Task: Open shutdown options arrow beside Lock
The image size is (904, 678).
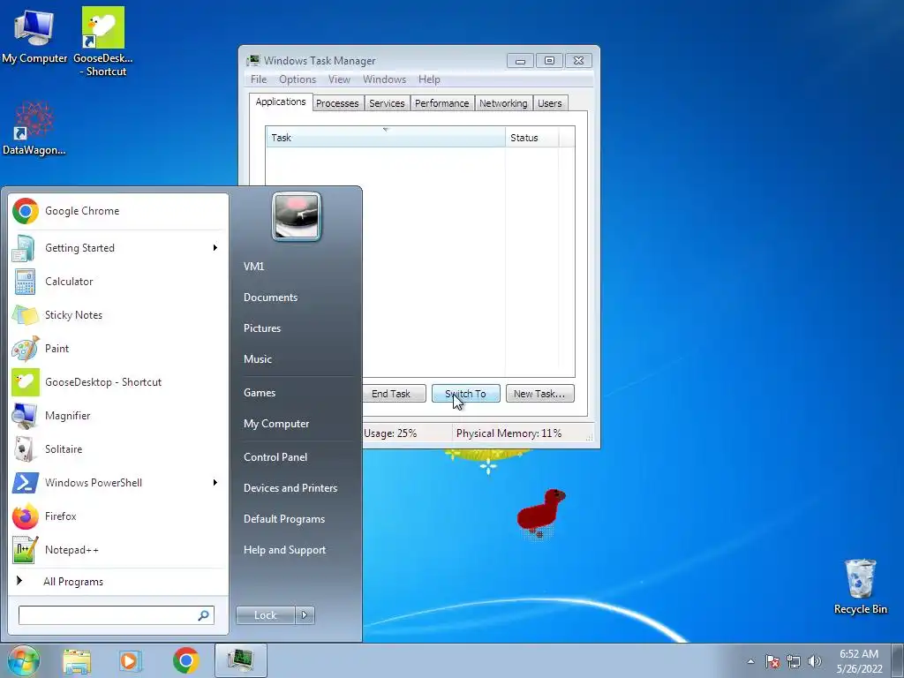Action: (305, 615)
